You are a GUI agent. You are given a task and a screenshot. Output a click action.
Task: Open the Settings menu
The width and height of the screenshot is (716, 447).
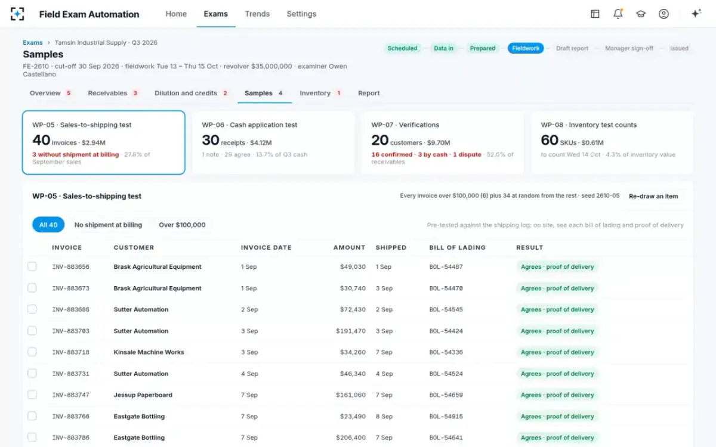[x=301, y=14]
